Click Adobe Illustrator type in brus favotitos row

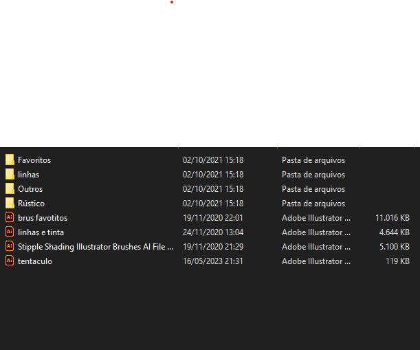coord(316,218)
